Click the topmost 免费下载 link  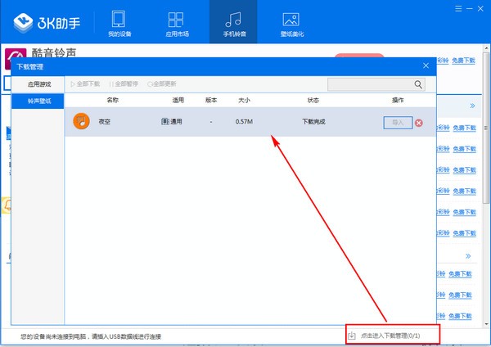click(x=463, y=61)
